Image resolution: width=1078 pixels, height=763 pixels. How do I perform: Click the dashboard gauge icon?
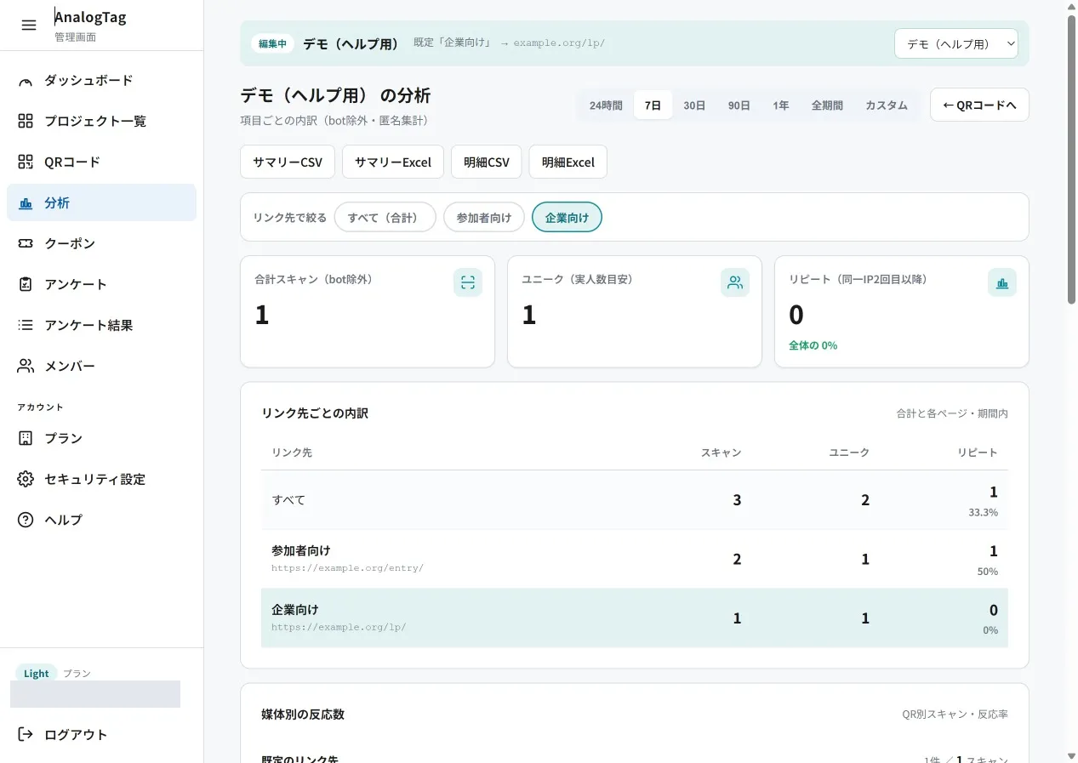(26, 81)
